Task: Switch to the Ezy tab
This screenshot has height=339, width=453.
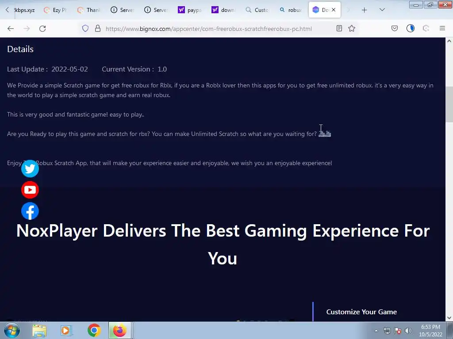Action: click(55, 10)
